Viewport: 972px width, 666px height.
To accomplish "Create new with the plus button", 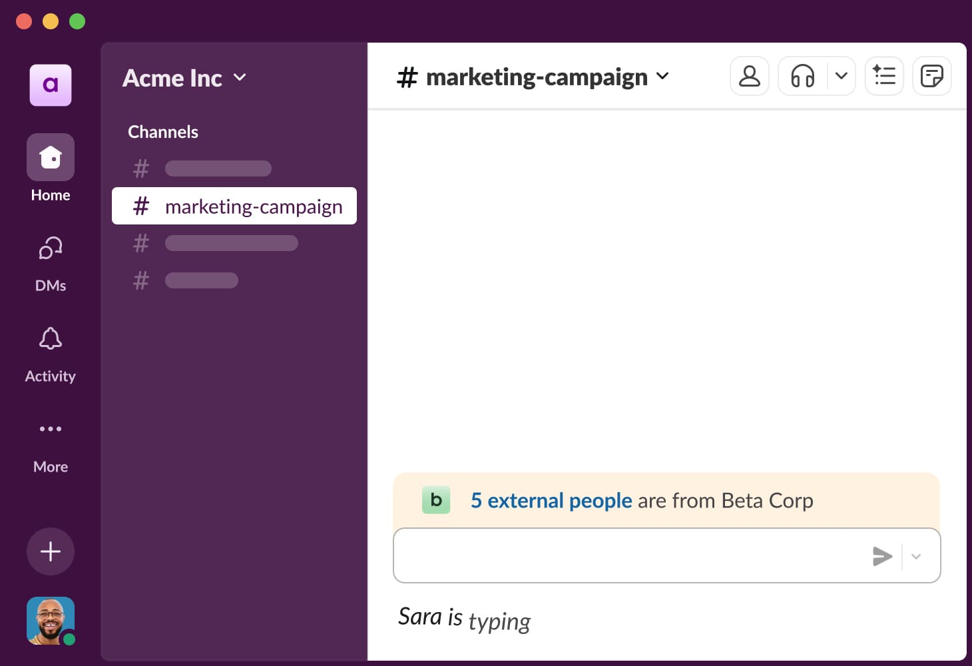I will coord(50,551).
